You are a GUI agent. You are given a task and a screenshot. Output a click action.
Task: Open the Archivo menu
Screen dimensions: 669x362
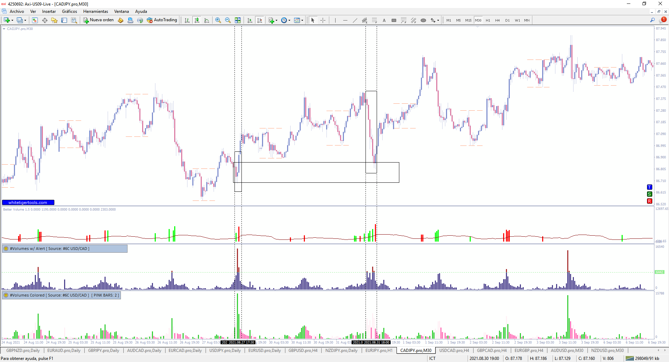(x=17, y=11)
